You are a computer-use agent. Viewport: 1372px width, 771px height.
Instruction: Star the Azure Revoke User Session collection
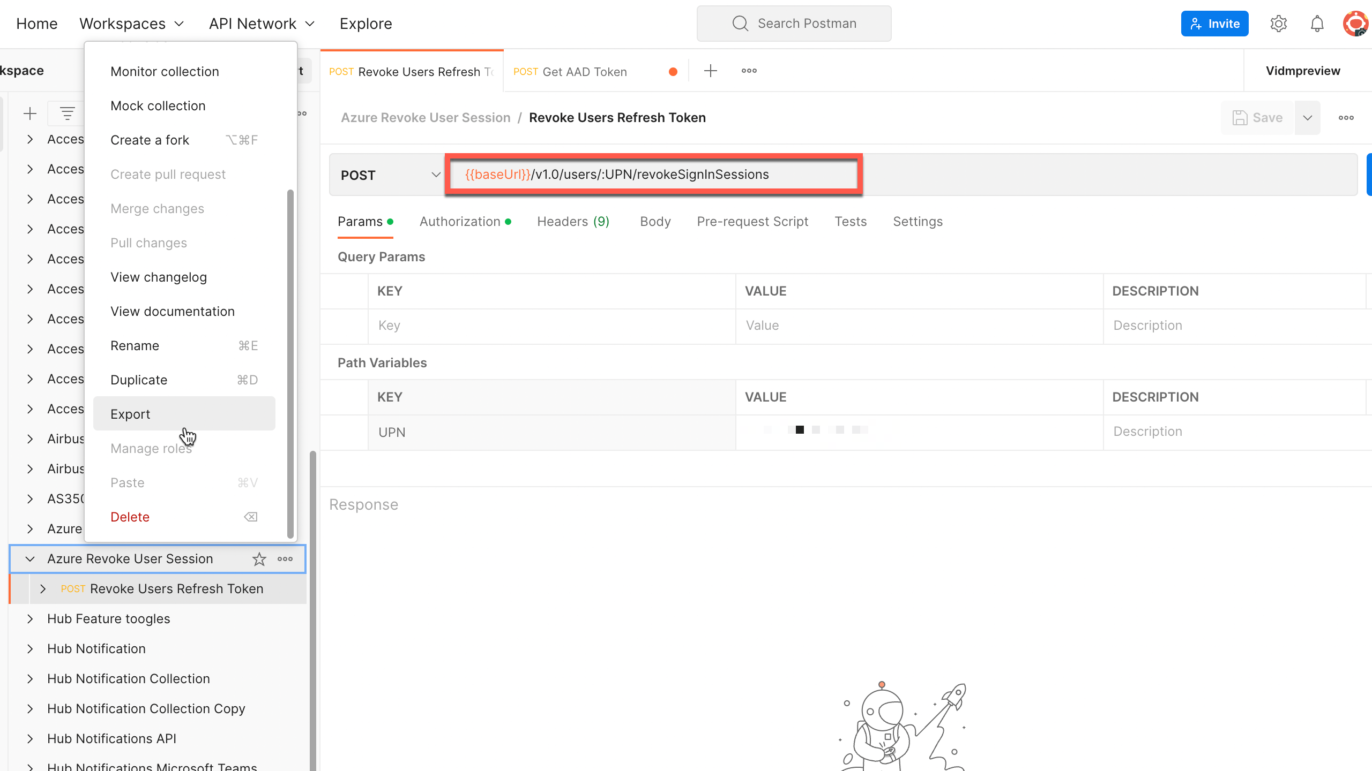point(259,559)
